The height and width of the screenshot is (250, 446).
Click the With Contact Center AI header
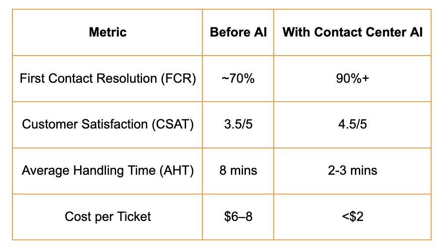352,32
